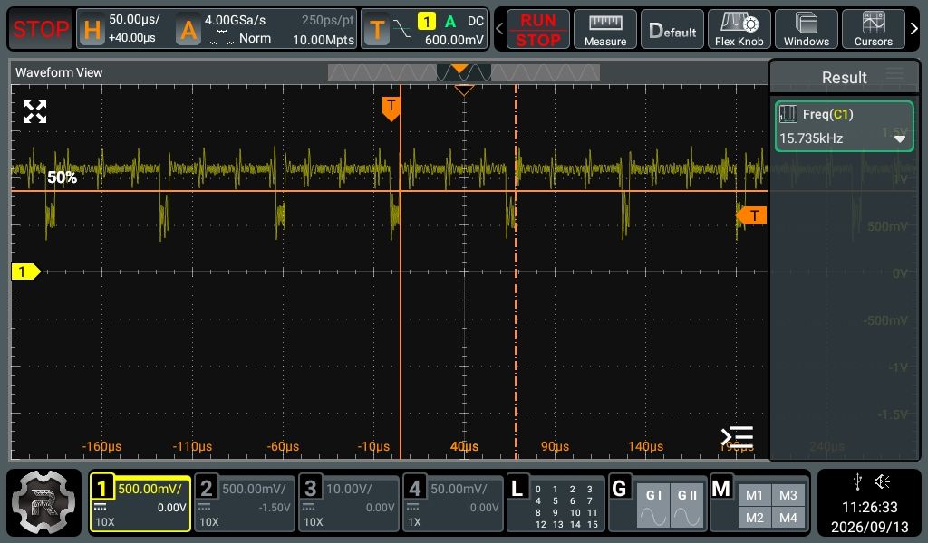
Task: Click the Default button
Action: pos(672,29)
